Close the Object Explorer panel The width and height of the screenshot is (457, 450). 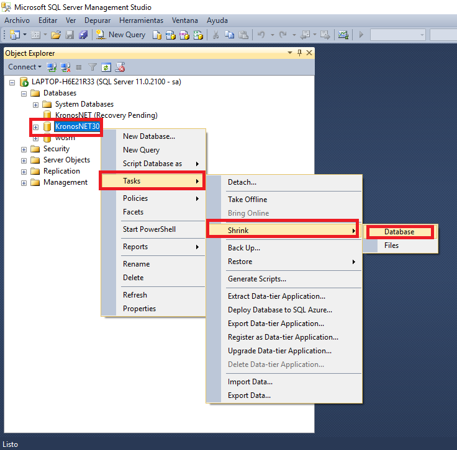tap(309, 53)
